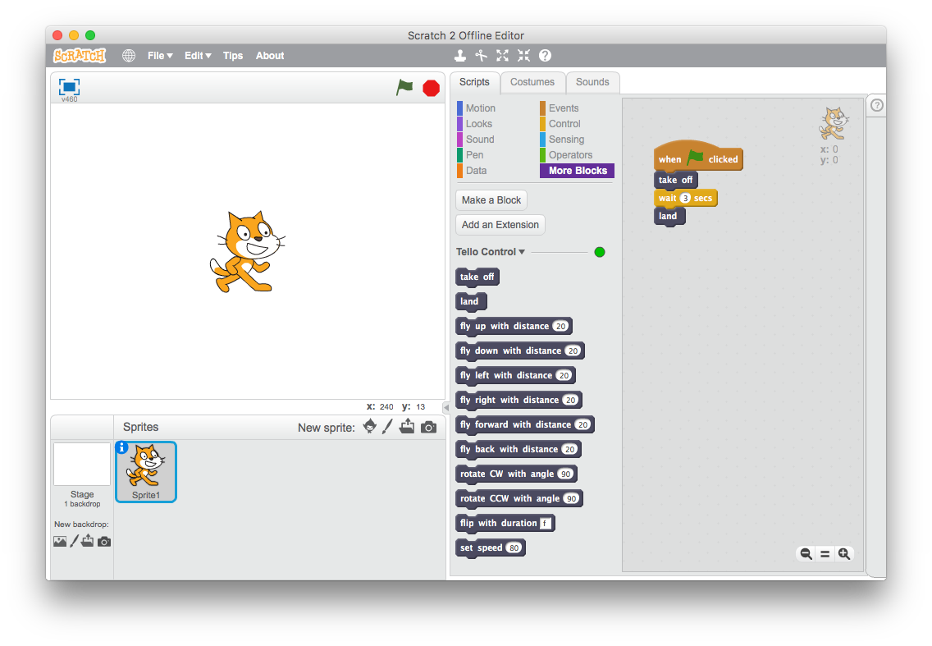The height and width of the screenshot is (646, 932).
Task: Reset the scripts area zoom level
Action: coord(825,554)
